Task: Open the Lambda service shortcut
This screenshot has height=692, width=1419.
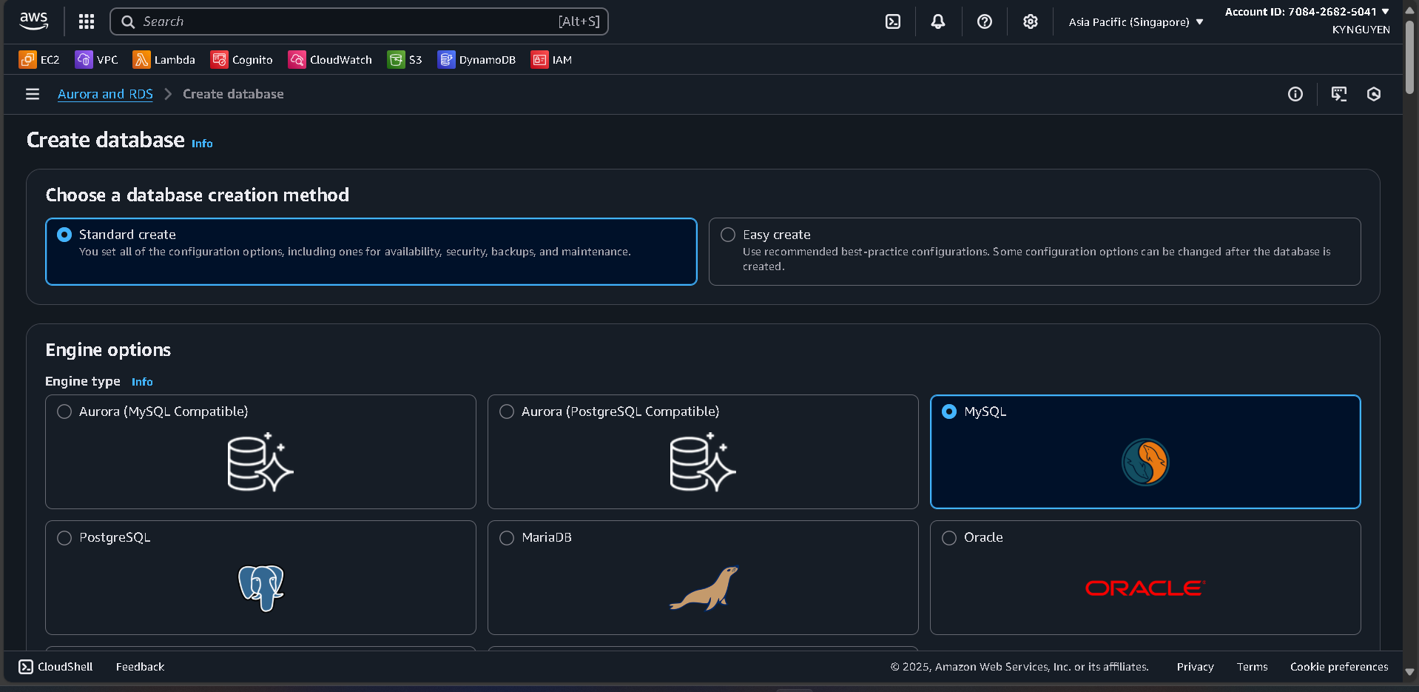Action: click(164, 59)
